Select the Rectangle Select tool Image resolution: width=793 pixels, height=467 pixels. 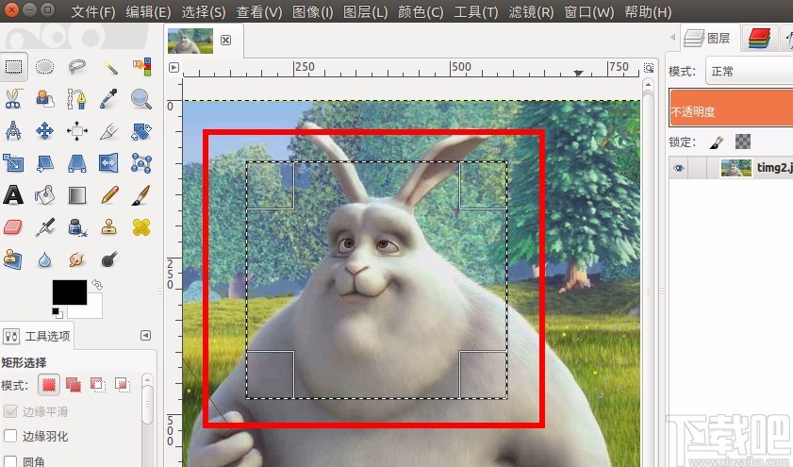[13, 66]
